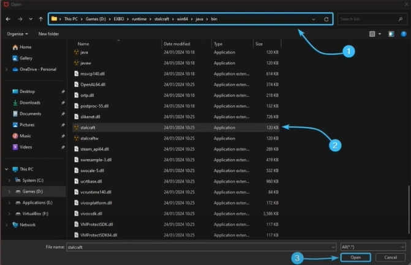
Task: Select the VMProtectSDK.dll file name
Action: click(x=97, y=225)
